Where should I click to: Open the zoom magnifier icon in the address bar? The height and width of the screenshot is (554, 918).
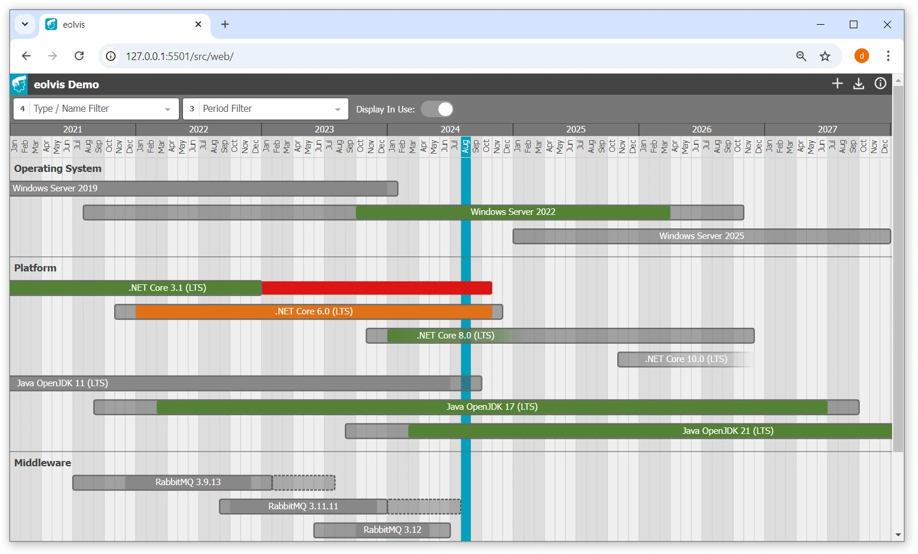(801, 57)
